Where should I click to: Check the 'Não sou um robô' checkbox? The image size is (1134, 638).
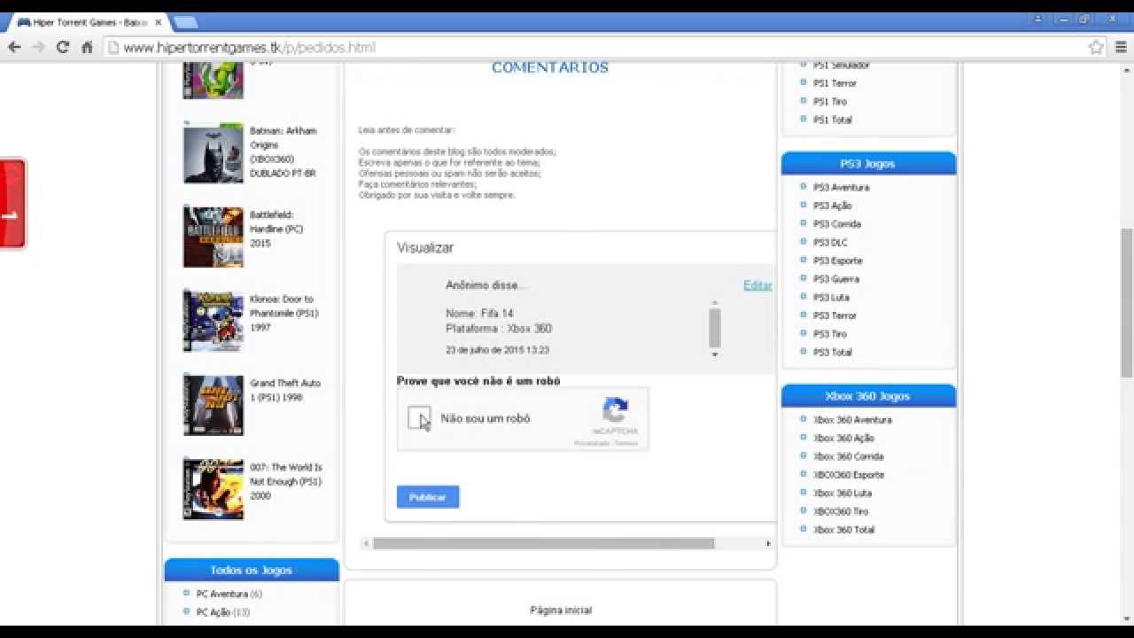click(x=419, y=417)
